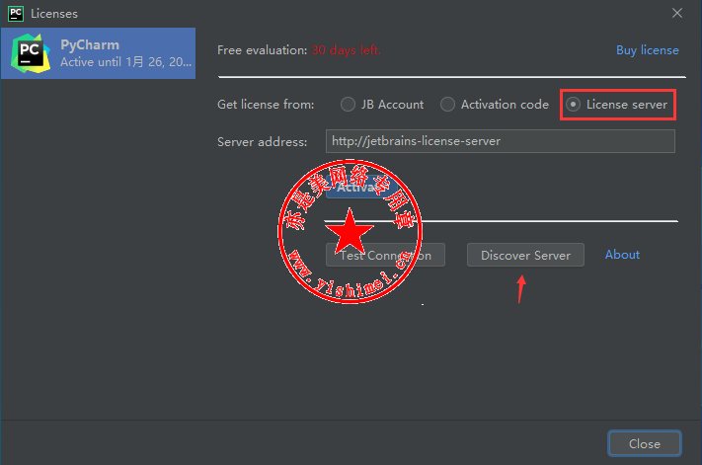Click the Server address input field
The width and height of the screenshot is (702, 465).
[500, 141]
